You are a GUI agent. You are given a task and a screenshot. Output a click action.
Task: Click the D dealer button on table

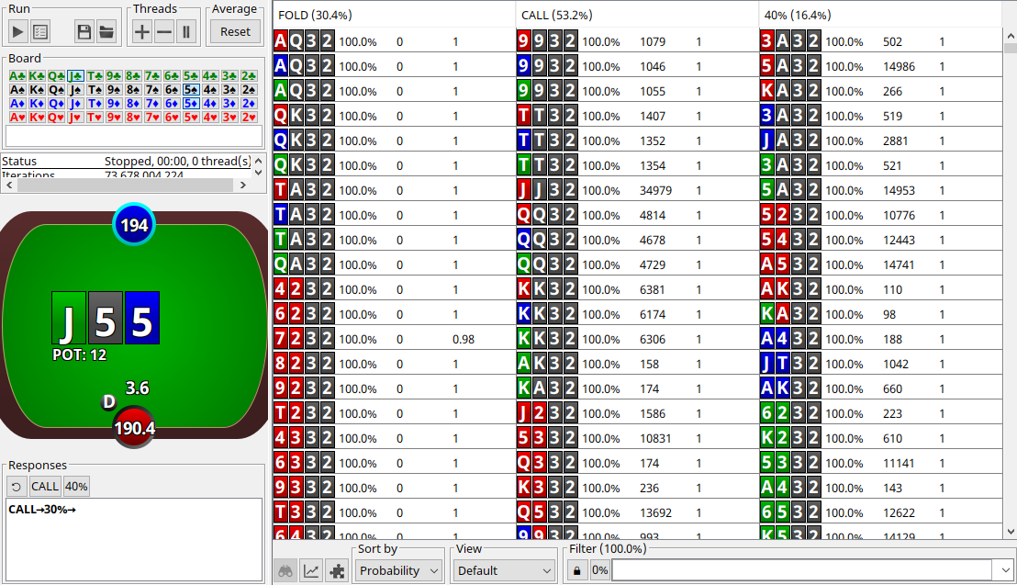[x=109, y=402]
